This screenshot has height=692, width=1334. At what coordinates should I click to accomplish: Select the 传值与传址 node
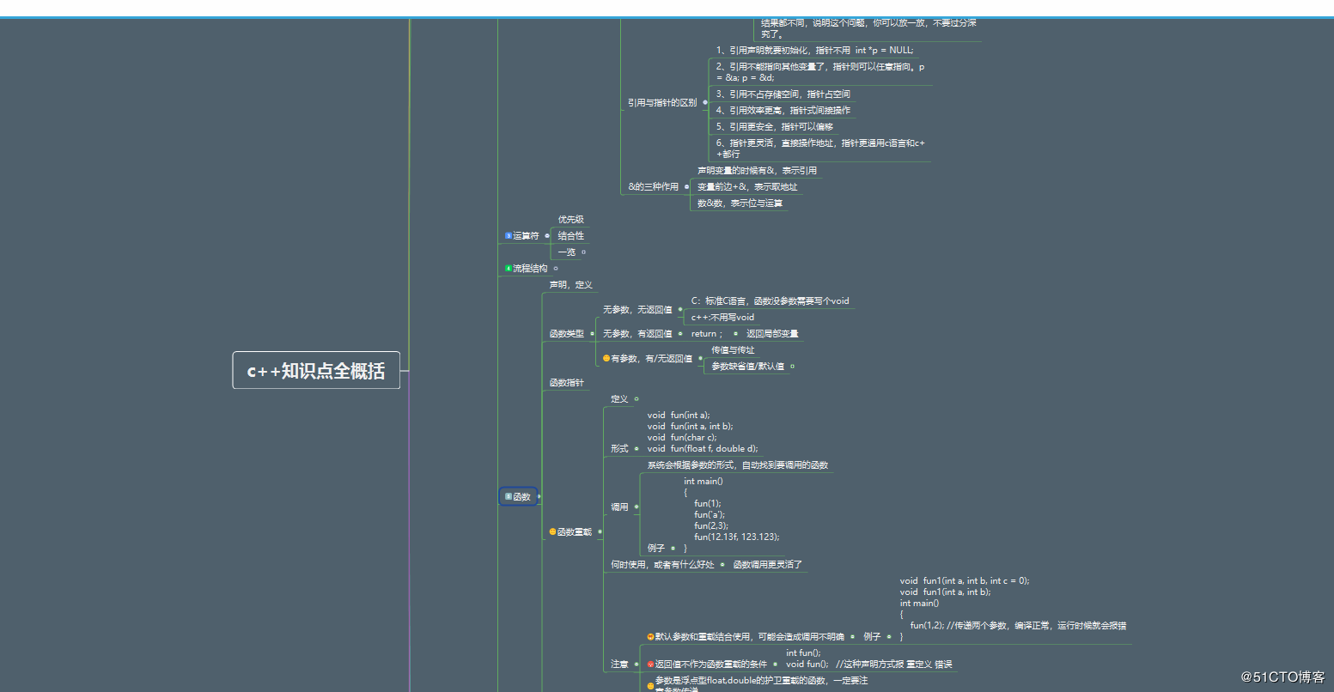733,349
